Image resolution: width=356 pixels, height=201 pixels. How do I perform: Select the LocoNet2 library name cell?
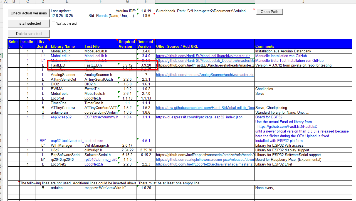point(67,164)
